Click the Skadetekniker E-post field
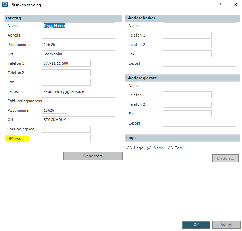242x231 pixels. 199,63
